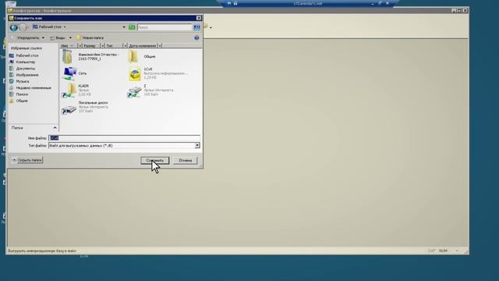This screenshot has width=499, height=281.
Task: Save the file with Сохранить button
Action: pos(154,160)
